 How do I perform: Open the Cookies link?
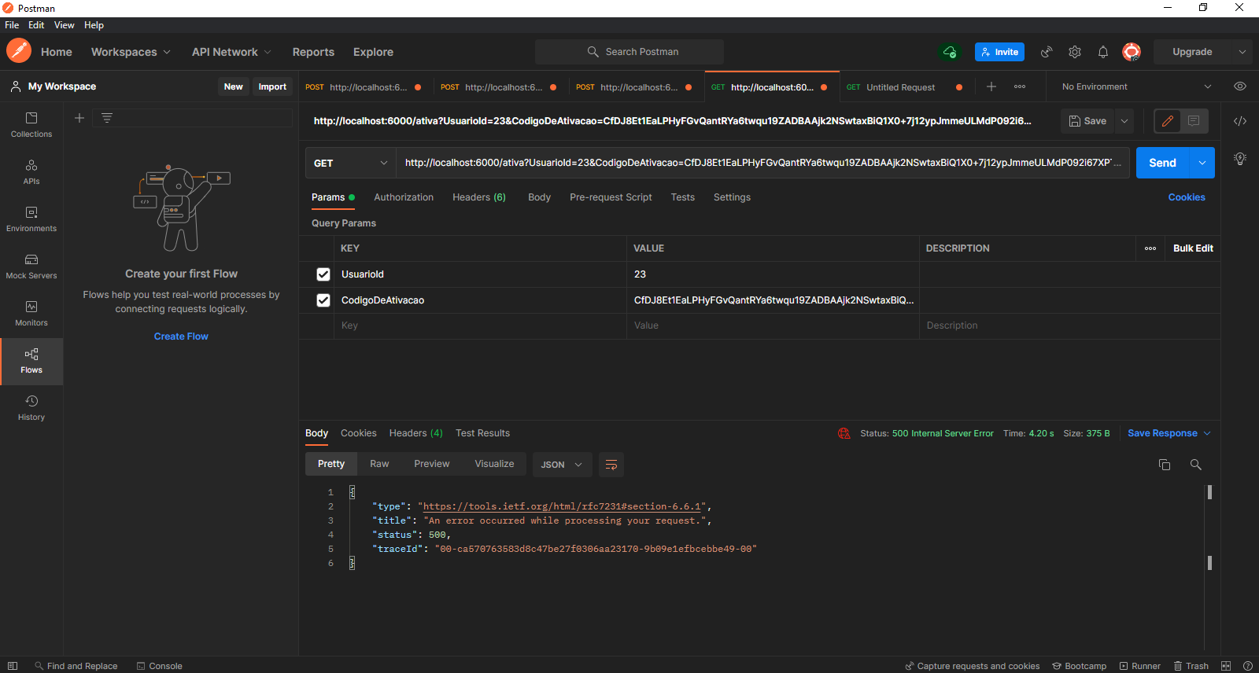click(x=1187, y=197)
